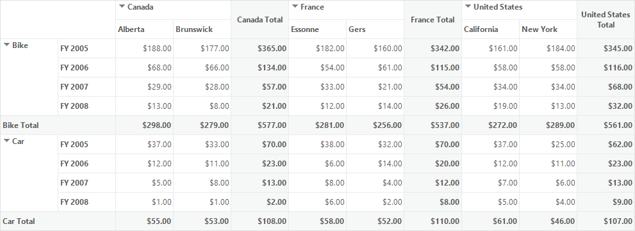635x231 pixels.
Task: Click the Canada Total header
Action: 260,19
